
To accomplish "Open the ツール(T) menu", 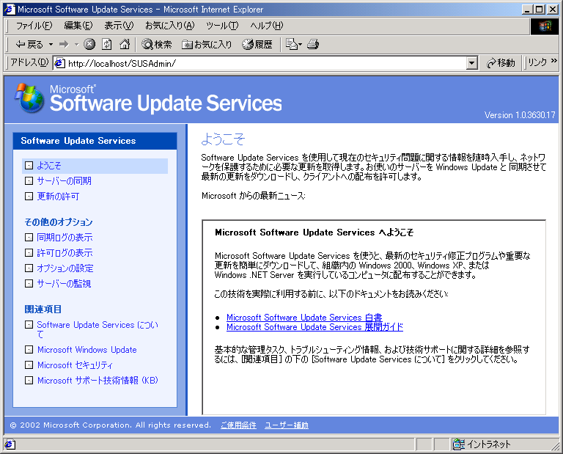I will (x=222, y=26).
